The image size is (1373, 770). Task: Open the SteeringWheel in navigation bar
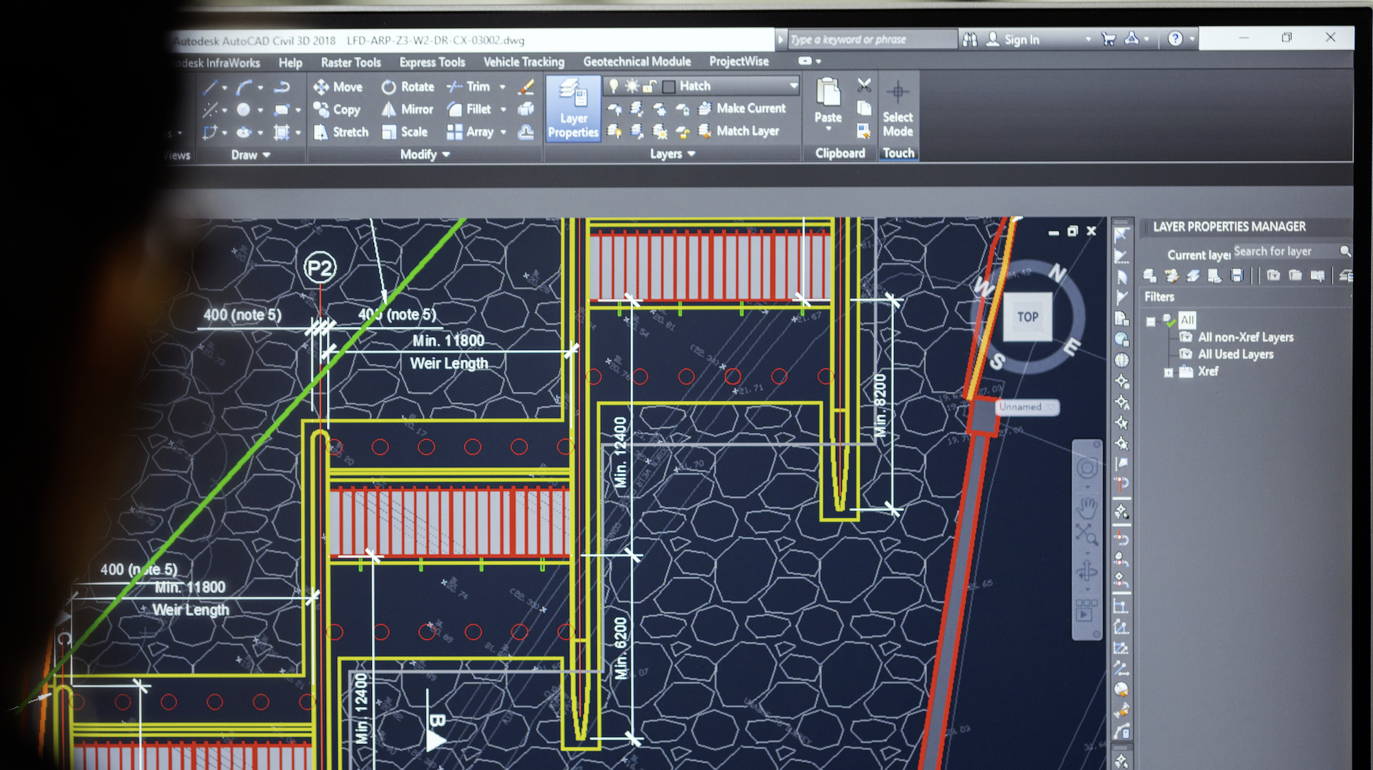click(1087, 469)
